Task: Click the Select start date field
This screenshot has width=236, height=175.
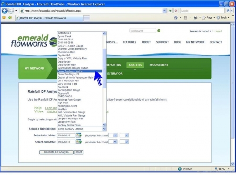Action: (66, 135)
